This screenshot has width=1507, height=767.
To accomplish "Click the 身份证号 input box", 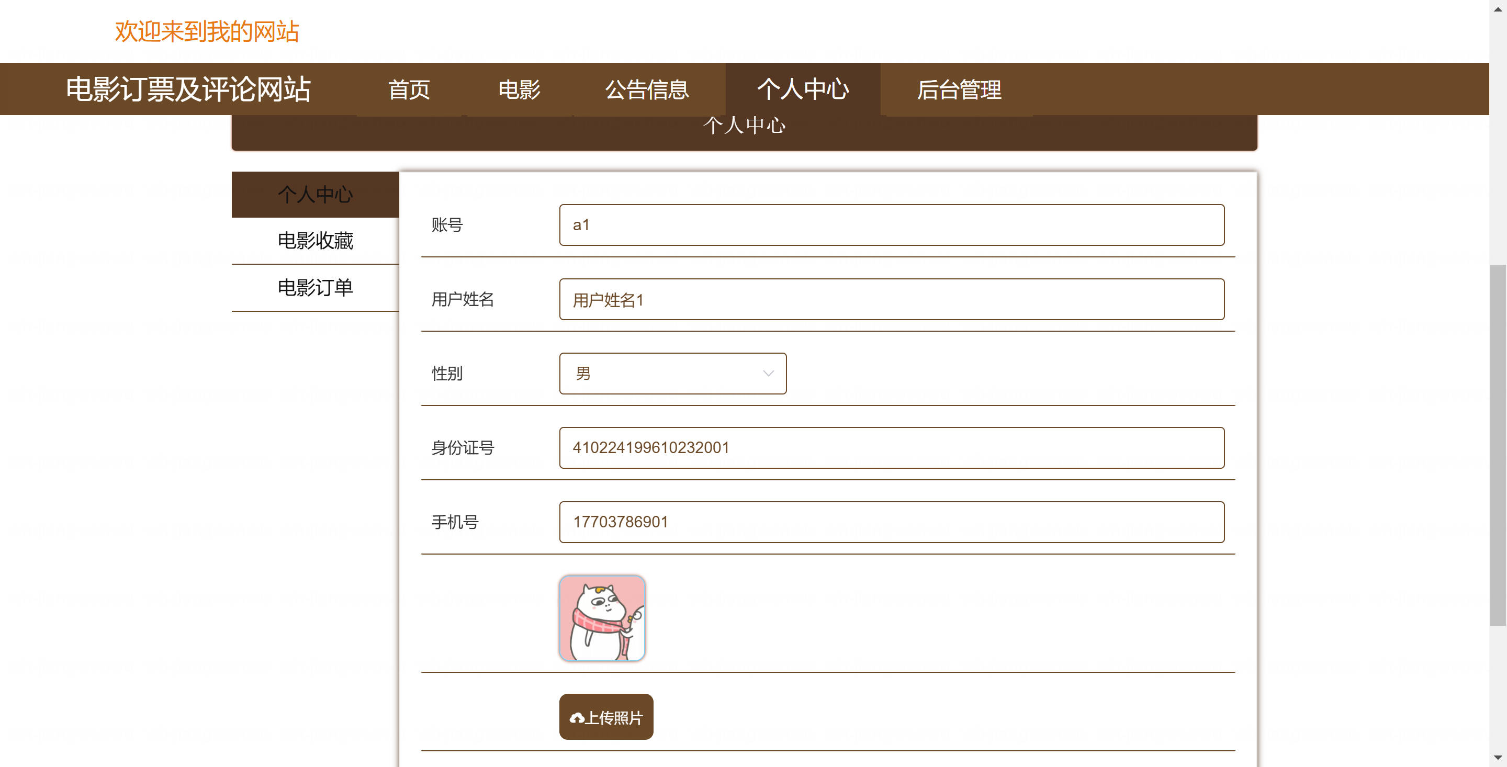I will tap(891, 447).
